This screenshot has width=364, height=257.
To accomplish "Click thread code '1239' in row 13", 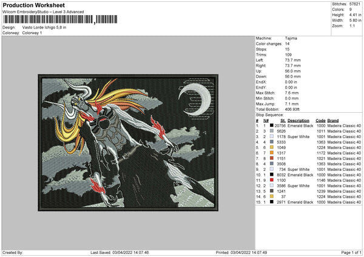I will [321, 192].
